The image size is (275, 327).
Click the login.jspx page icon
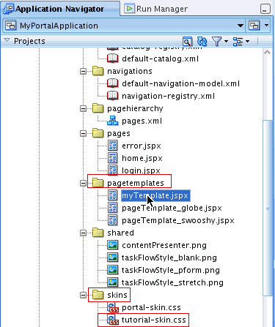click(x=113, y=170)
